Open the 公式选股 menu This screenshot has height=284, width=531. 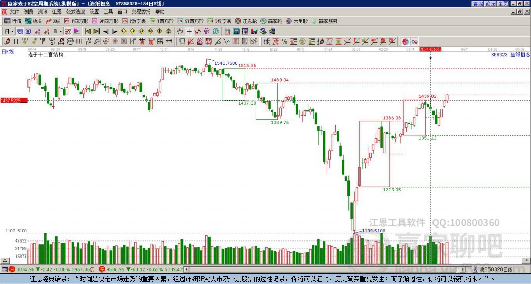pyautogui.click(x=76, y=12)
